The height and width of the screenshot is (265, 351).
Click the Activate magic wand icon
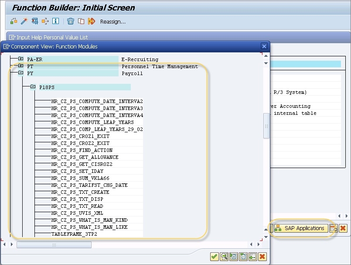point(24,21)
